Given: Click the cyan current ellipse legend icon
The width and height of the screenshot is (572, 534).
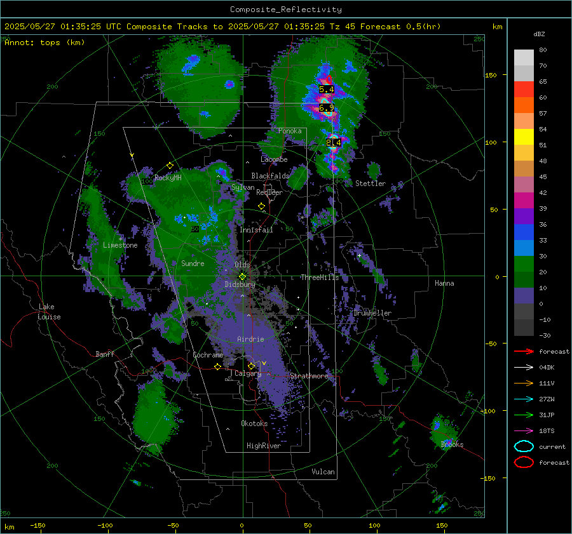Looking at the screenshot, I should 524,446.
